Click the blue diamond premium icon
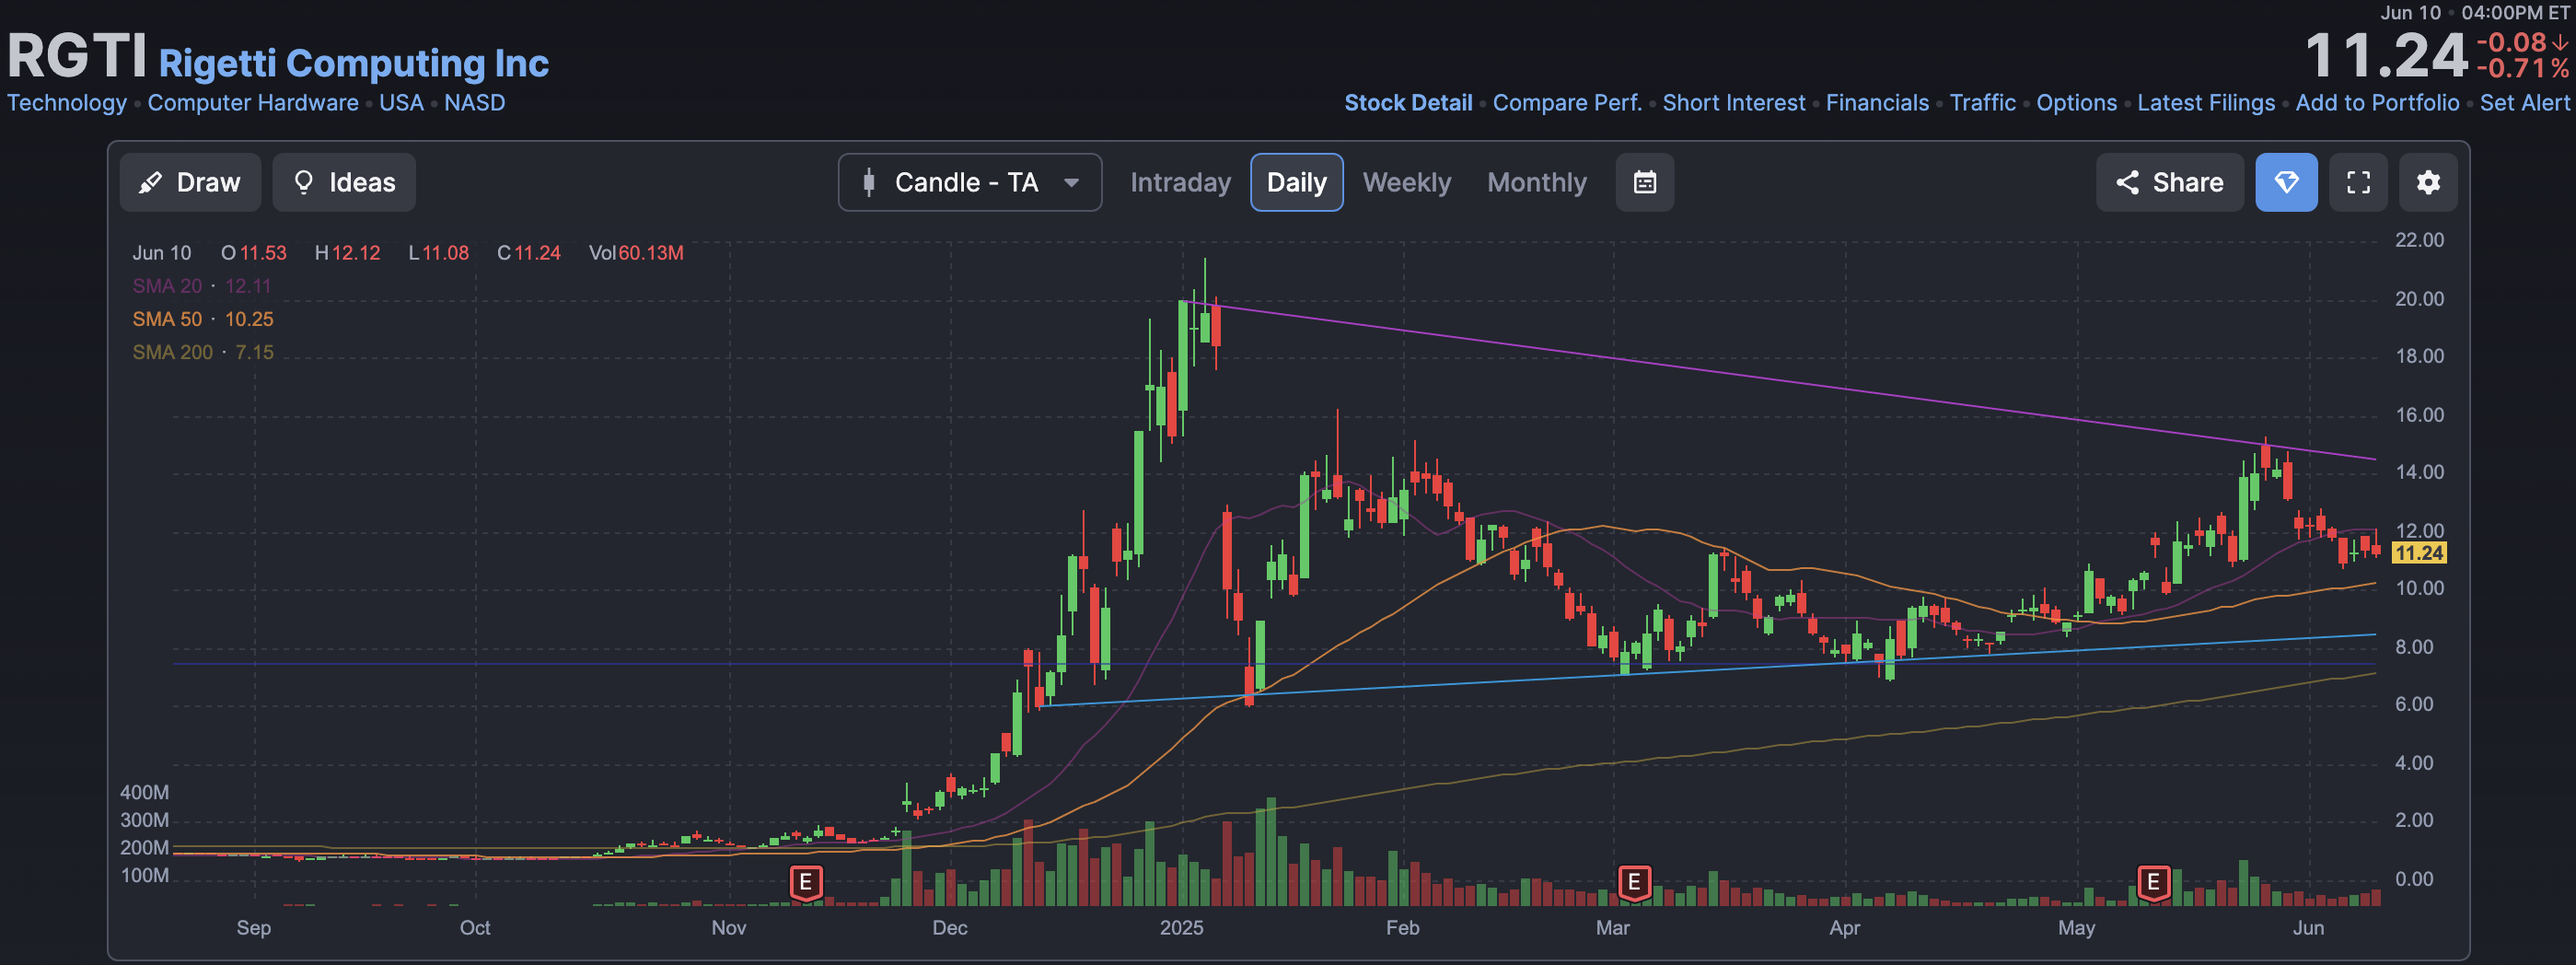The height and width of the screenshot is (965, 2576). click(2286, 182)
